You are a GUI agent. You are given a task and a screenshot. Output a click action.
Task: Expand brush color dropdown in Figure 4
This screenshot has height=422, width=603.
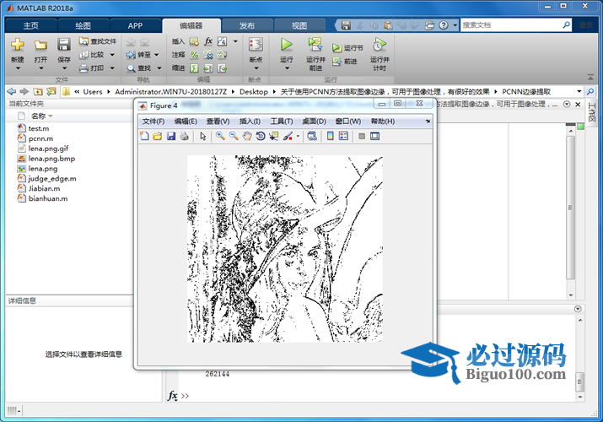(298, 136)
